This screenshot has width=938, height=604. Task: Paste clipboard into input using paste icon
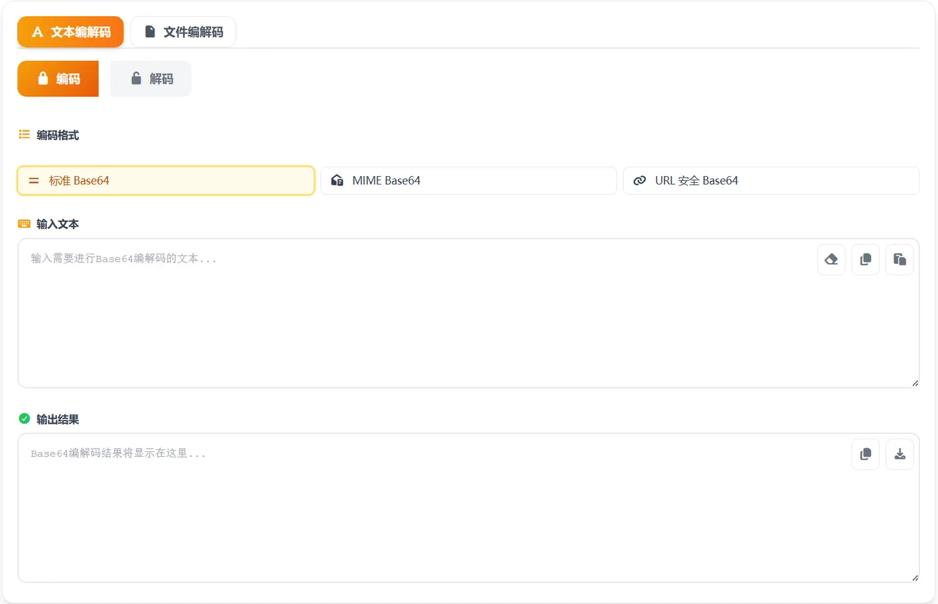900,260
